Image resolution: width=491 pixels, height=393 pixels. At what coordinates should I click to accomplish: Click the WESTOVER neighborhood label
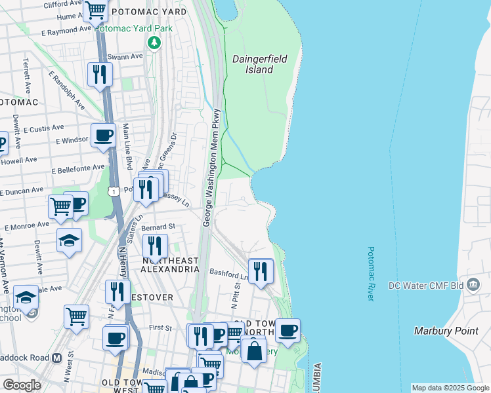tap(152, 297)
